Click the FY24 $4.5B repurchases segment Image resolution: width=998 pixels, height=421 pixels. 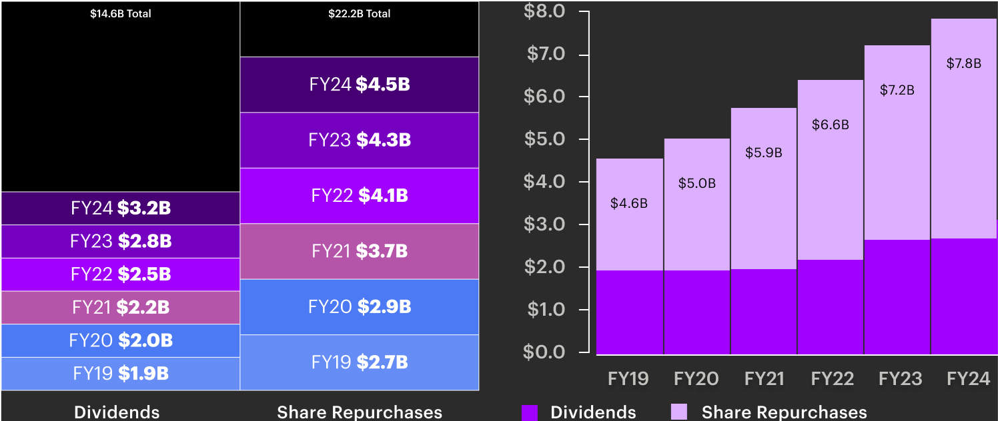360,85
